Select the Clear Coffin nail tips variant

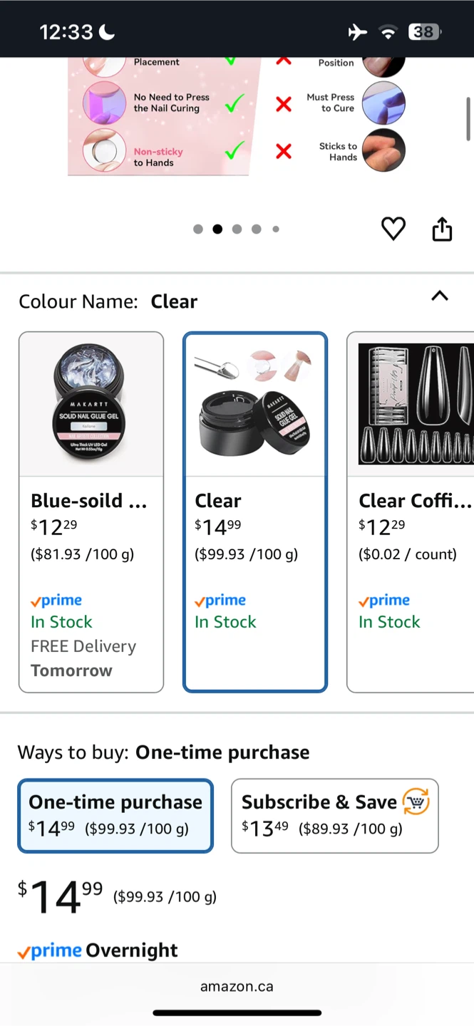pyautogui.click(x=411, y=512)
